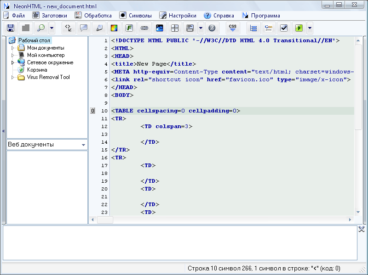Click the horizontal scrollbar left arrow
The height and width of the screenshot is (275, 368).
[93, 220]
